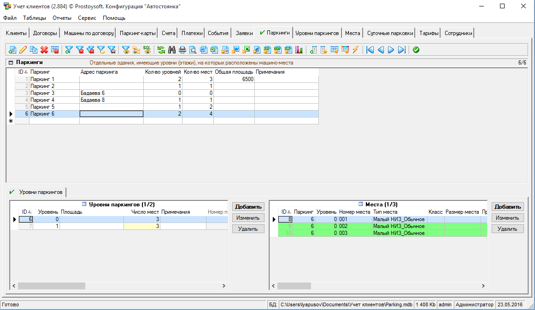Click the green refresh arrows icon
The width and height of the screenshot is (535, 310).
(x=161, y=50)
